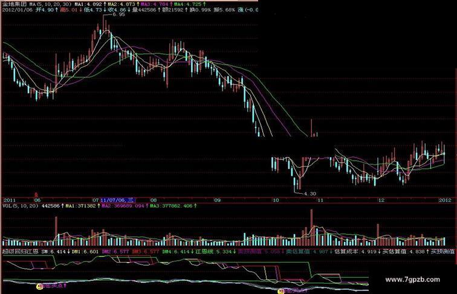Click the left smiley buy-point marker
The height and width of the screenshot is (294, 457).
39,286
